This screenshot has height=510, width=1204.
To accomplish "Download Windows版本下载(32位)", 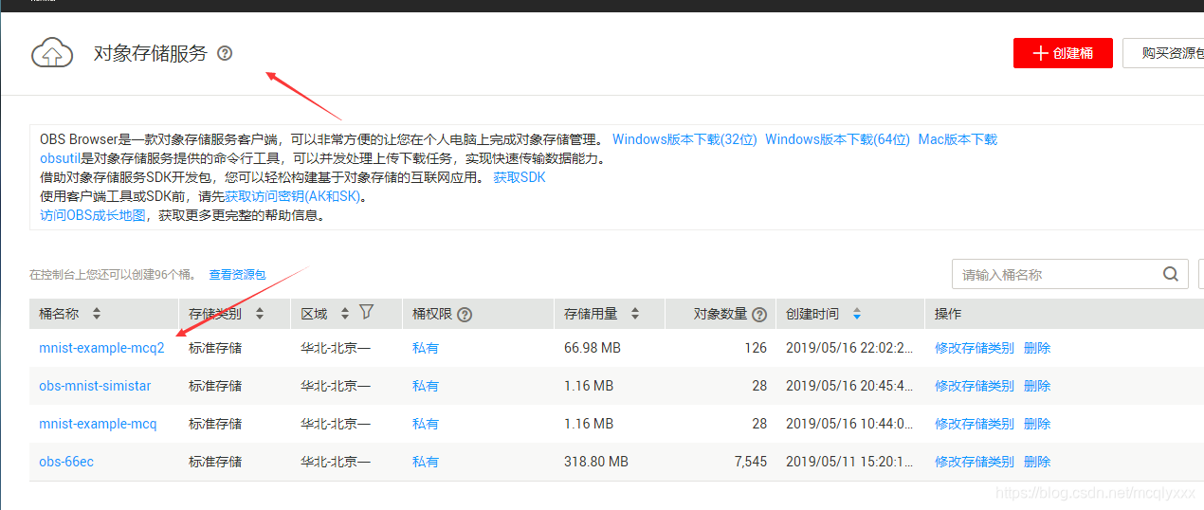I will point(684,139).
